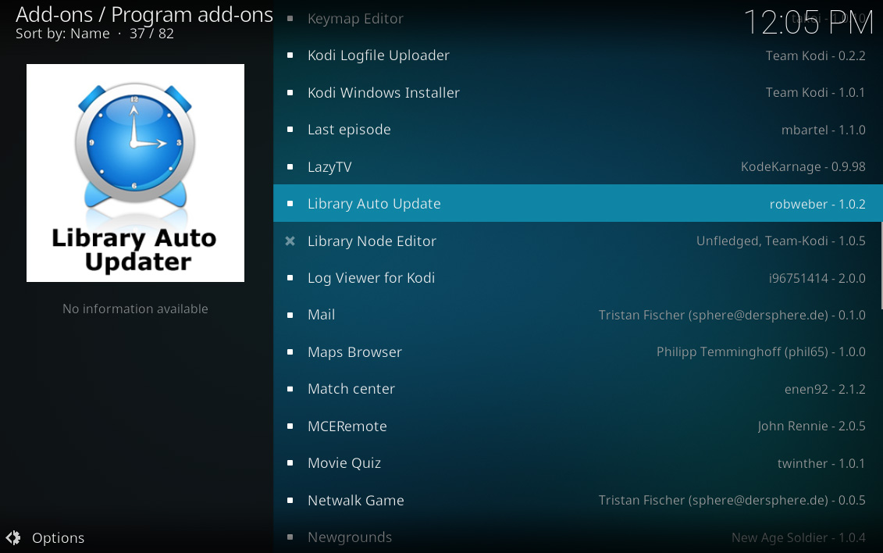Click the bullet icon beside Mail
Screen dimensions: 883x553
(290, 315)
